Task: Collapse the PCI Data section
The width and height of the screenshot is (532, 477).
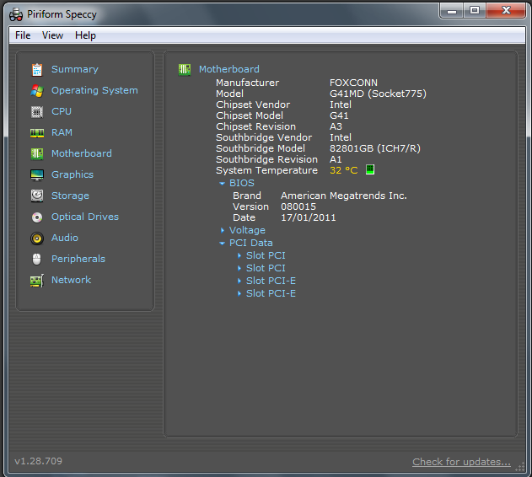Action: [223, 244]
